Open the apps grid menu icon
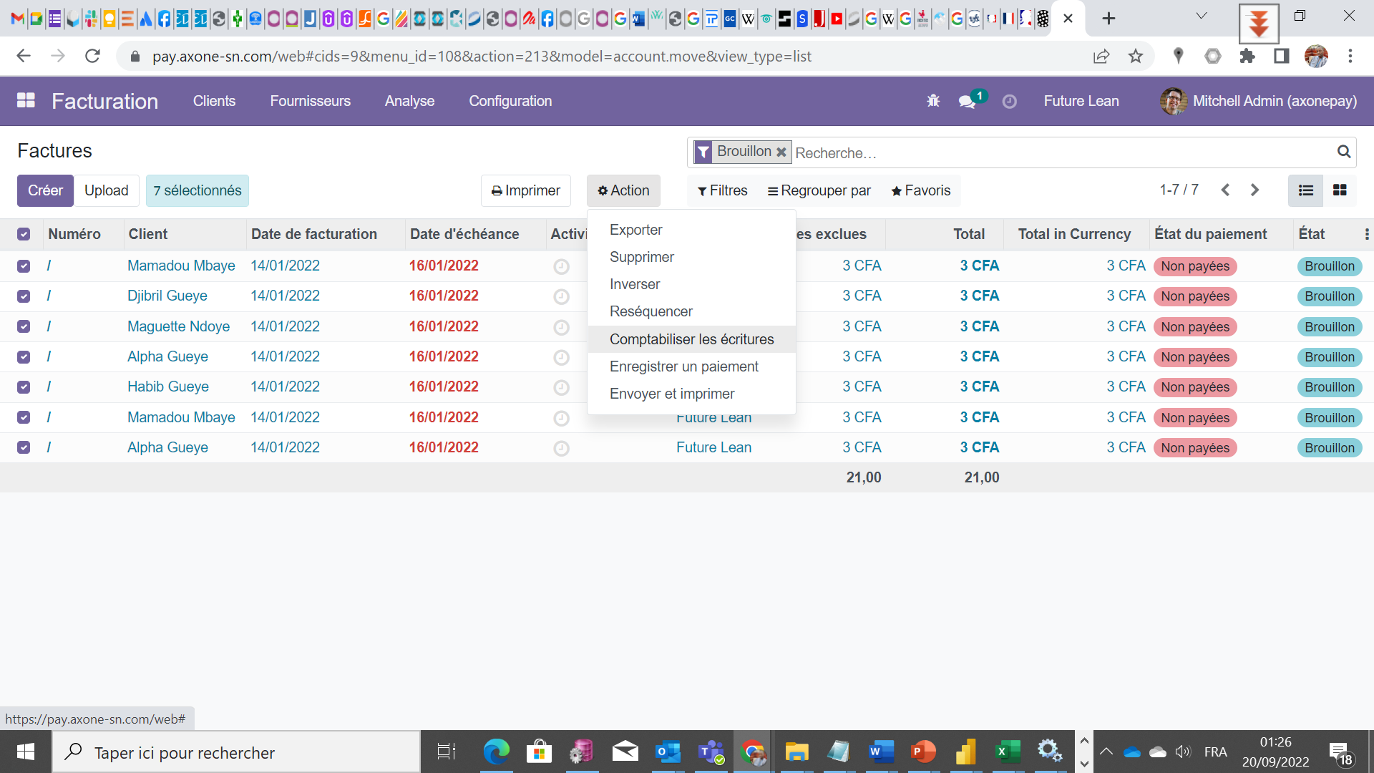 (x=26, y=101)
